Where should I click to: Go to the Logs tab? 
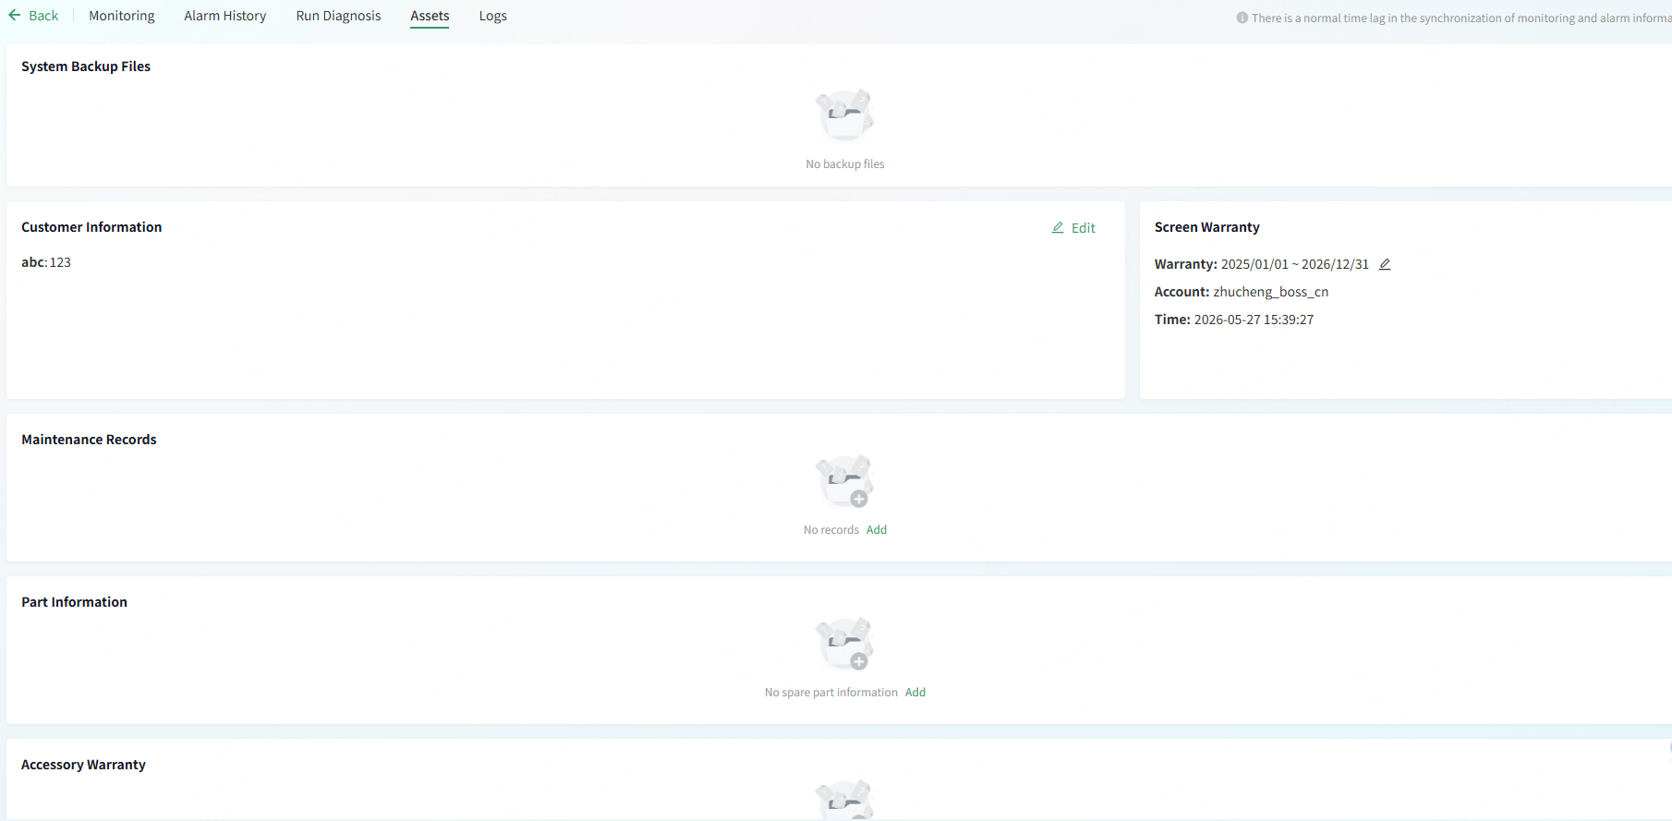click(493, 16)
